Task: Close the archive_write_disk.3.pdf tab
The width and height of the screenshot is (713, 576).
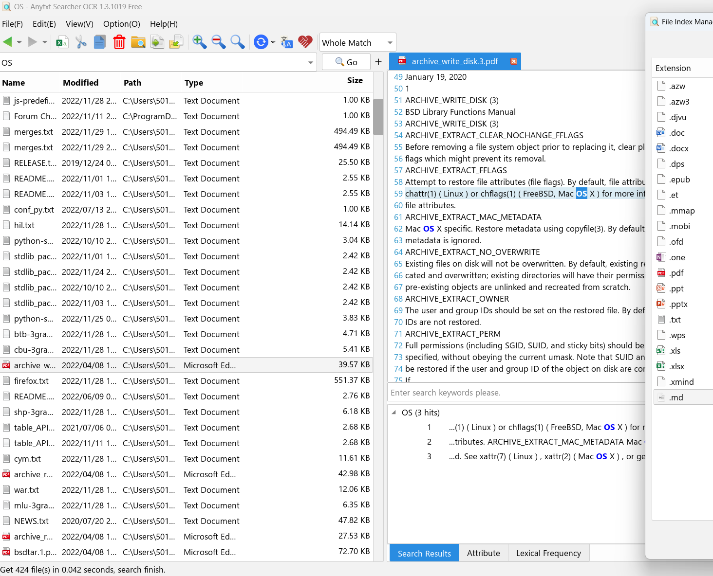Action: point(513,61)
